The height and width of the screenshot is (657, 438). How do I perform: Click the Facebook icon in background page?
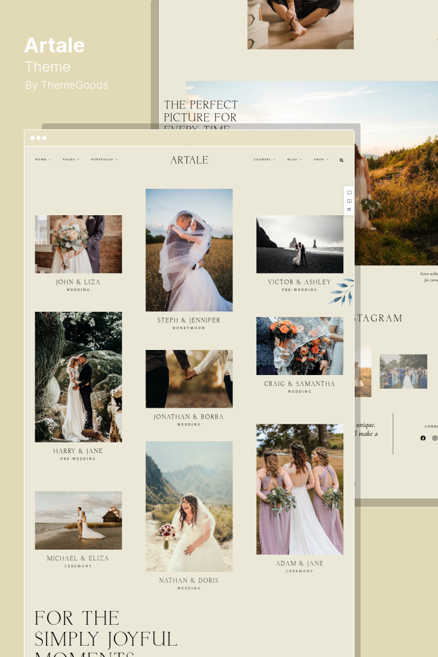click(423, 438)
